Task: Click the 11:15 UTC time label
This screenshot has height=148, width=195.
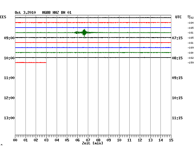Action: point(177,118)
